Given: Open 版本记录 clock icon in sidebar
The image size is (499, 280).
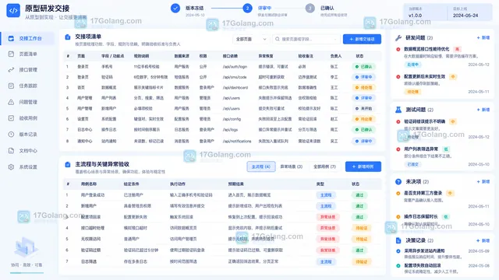Looking at the screenshot, I should [11, 135].
